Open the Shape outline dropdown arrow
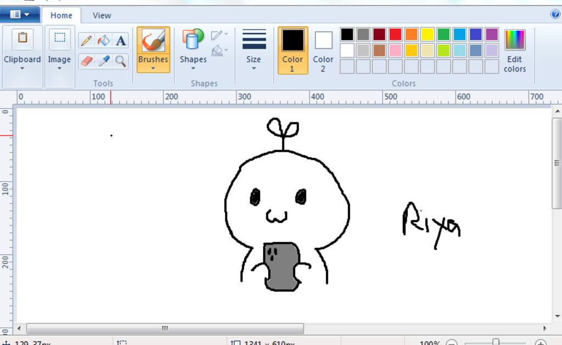The image size is (562, 345). click(x=226, y=34)
